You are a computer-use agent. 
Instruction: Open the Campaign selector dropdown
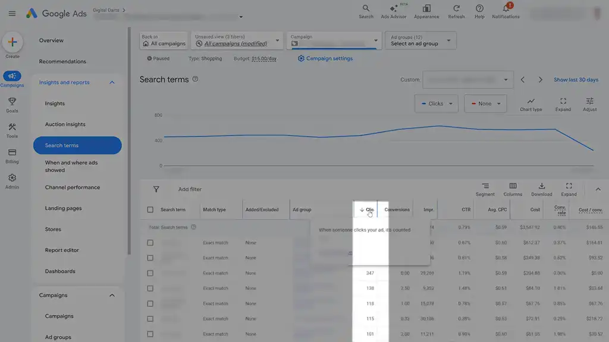334,40
